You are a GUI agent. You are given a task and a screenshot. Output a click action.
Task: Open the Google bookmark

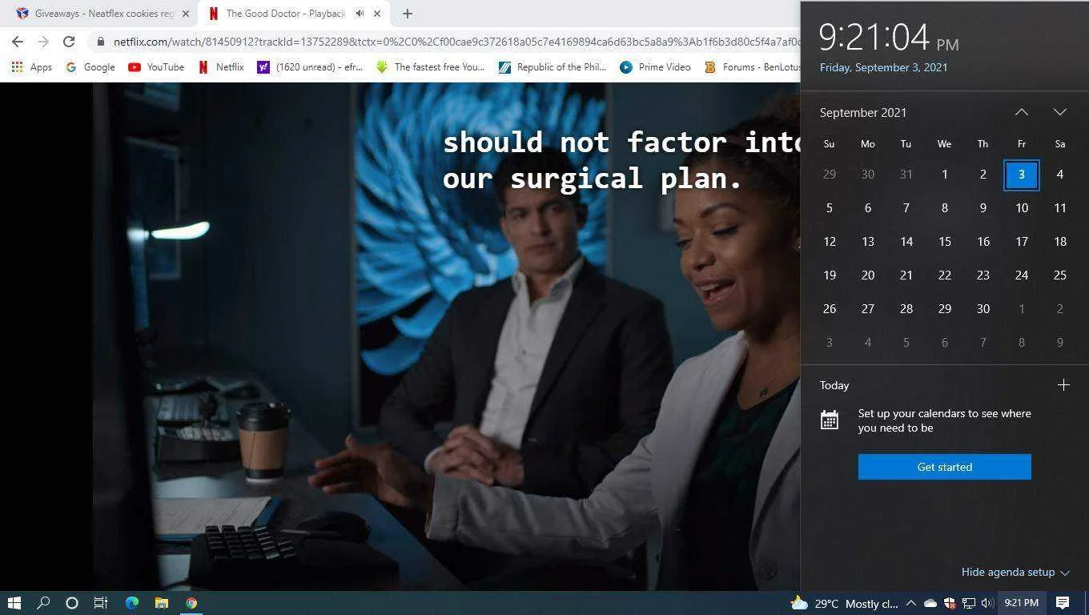(90, 67)
